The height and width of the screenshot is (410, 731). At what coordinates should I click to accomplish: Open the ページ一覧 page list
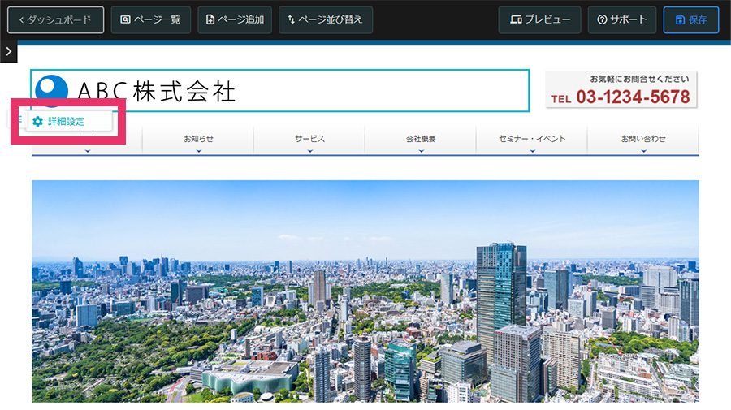tap(150, 19)
